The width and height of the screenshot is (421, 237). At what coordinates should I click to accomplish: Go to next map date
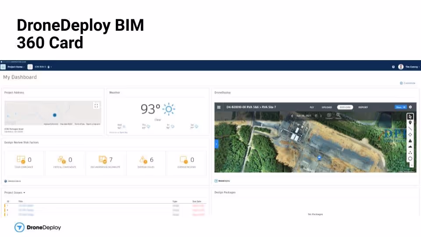pyautogui.click(x=321, y=116)
